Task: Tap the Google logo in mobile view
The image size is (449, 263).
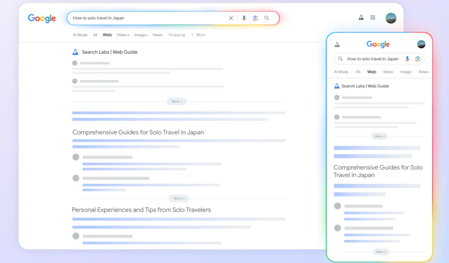Action: [378, 44]
